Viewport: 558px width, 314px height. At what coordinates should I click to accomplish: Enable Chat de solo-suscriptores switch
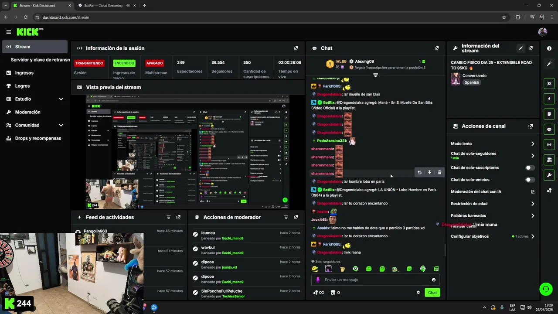530,168
